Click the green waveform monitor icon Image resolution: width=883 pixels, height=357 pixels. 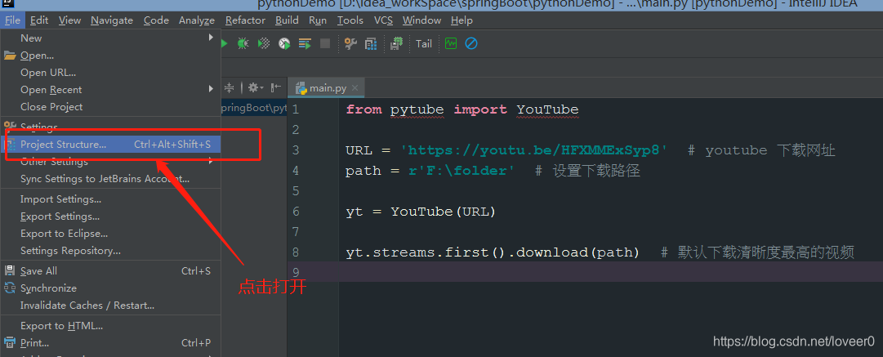click(x=451, y=43)
